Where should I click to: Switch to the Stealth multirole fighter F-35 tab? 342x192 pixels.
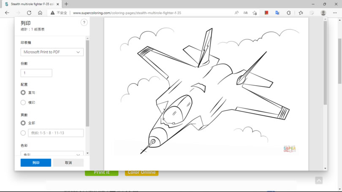pyautogui.click(x=32, y=4)
